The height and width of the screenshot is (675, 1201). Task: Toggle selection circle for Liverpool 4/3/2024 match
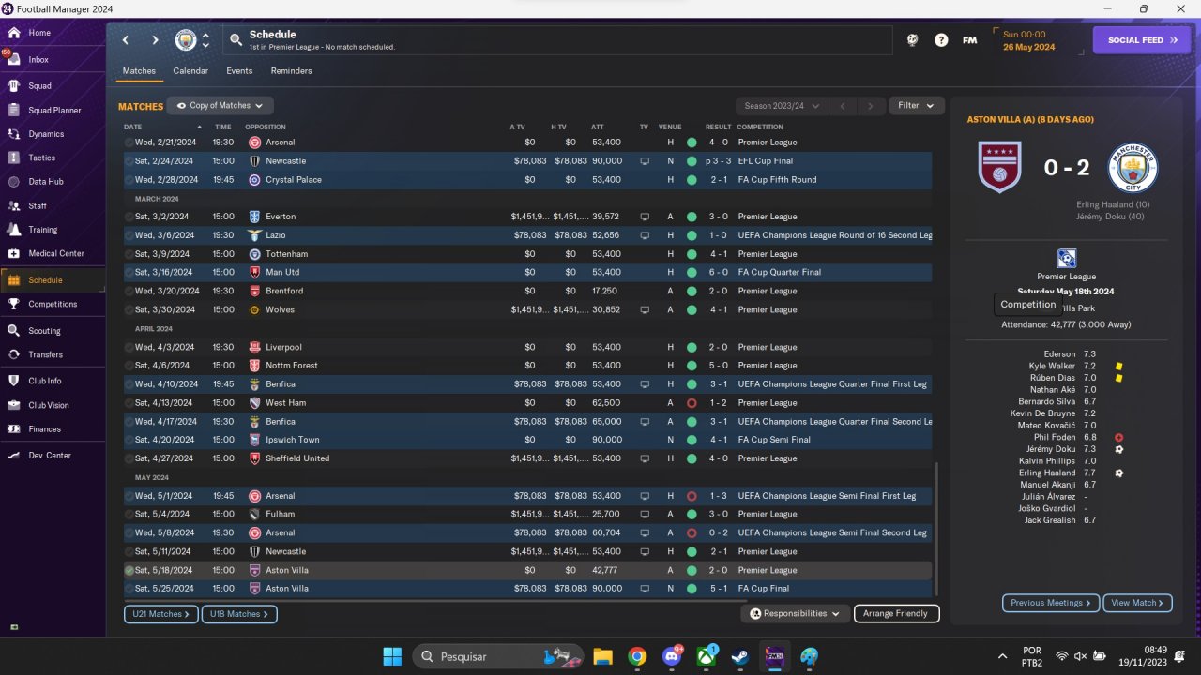129,347
